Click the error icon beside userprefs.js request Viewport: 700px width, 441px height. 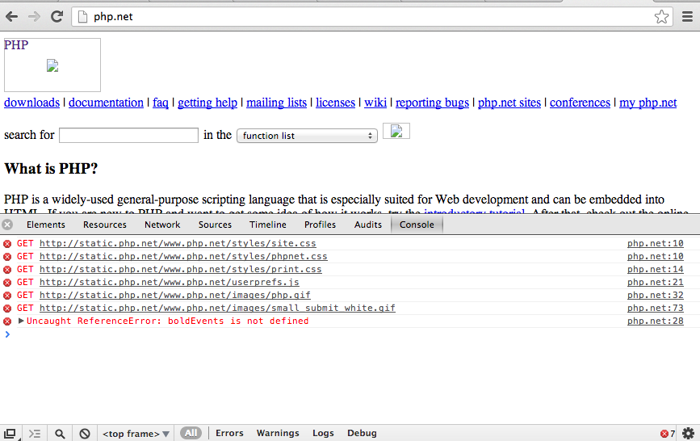pos(7,283)
